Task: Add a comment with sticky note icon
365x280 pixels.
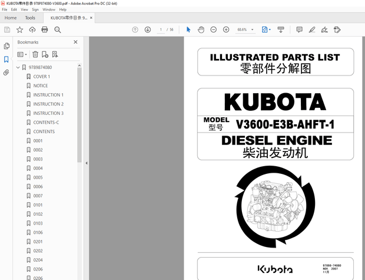Action: click(299, 29)
